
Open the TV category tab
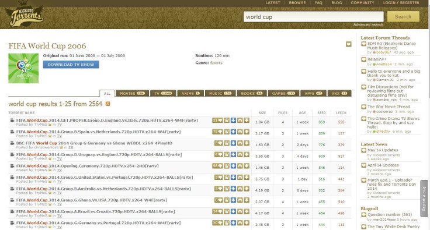[x=163, y=93]
